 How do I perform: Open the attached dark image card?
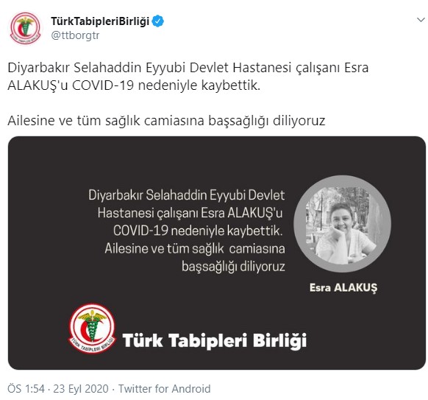(x=217, y=253)
